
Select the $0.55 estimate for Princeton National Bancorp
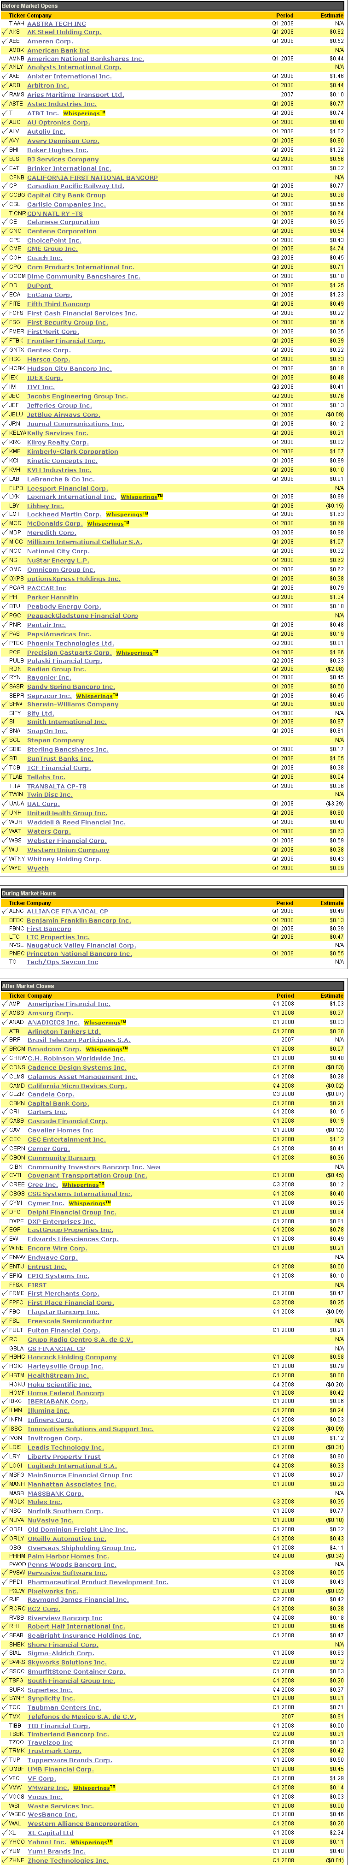(x=336, y=953)
